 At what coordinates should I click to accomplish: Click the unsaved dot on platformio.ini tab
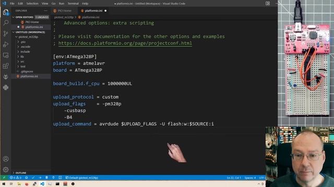(x=105, y=10)
